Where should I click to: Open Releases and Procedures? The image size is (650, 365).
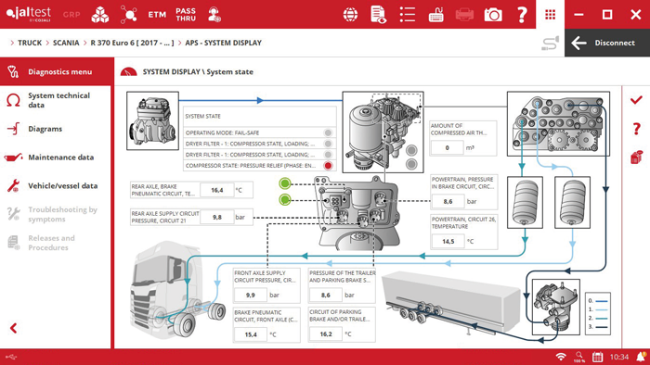(x=56, y=243)
